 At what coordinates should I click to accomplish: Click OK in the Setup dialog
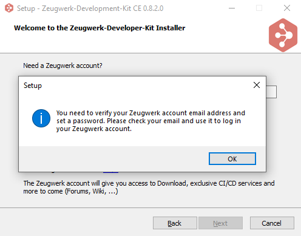pyautogui.click(x=232, y=159)
